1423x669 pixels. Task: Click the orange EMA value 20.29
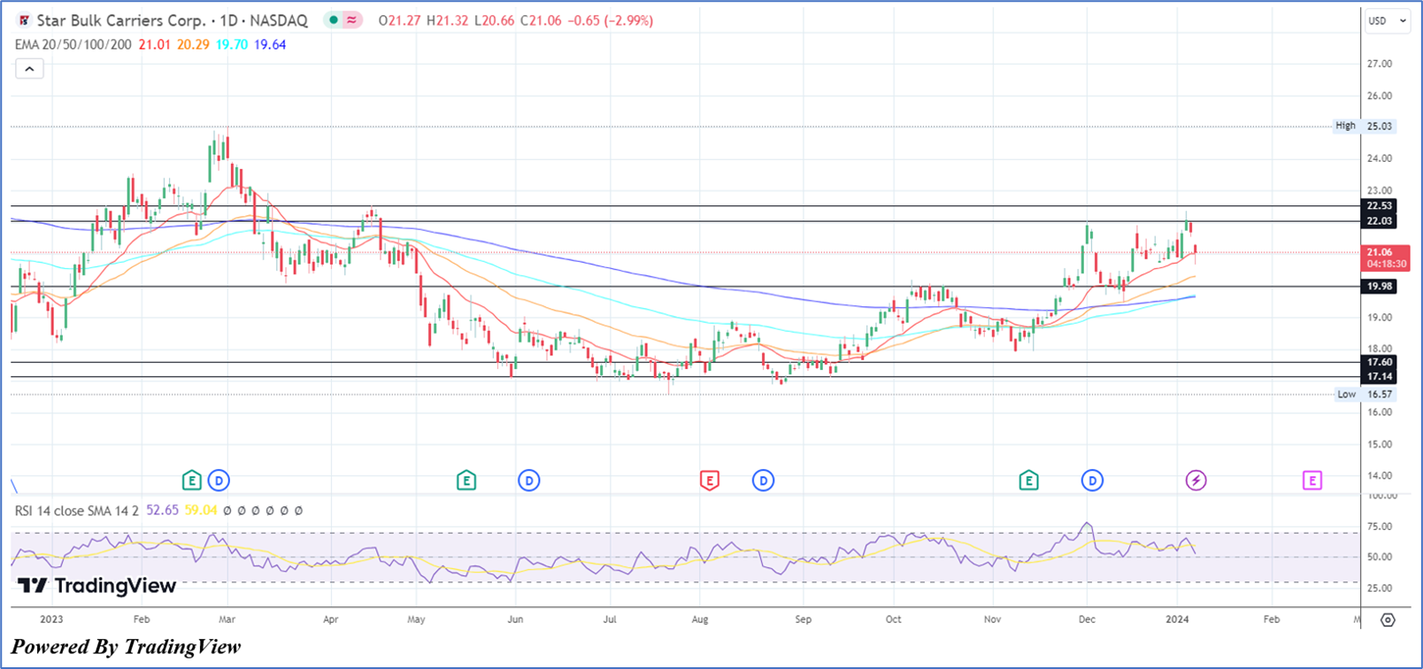pyautogui.click(x=193, y=44)
